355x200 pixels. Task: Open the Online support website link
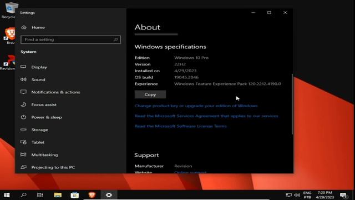point(190,172)
